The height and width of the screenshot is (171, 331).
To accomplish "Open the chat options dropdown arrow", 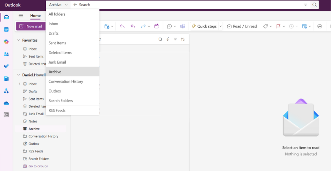I will [174, 27].
